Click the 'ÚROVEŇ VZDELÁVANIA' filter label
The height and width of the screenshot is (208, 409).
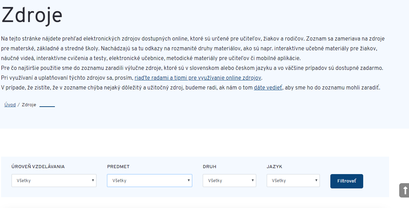click(x=38, y=166)
